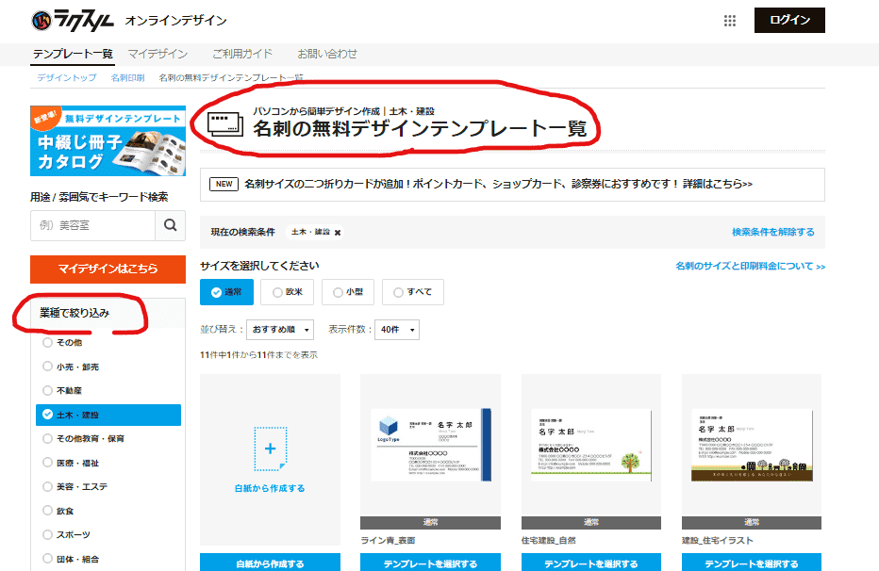The image size is (879, 571).
Task: Choose 小型 size option
Action: (348, 292)
